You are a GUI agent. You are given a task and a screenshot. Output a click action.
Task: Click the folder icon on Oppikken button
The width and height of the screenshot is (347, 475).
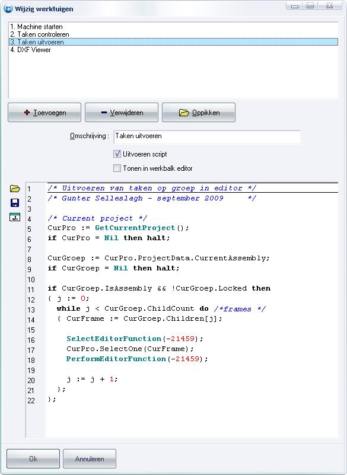click(184, 113)
